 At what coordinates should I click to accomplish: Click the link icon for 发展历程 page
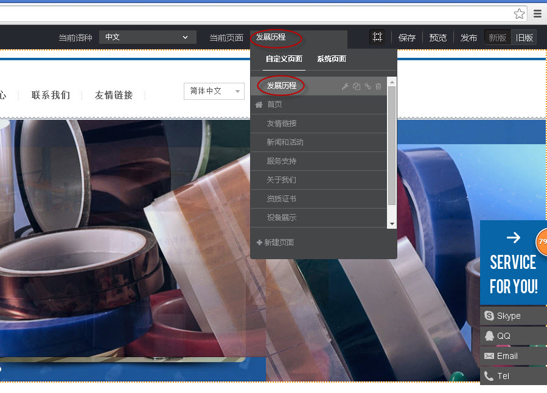coord(368,86)
